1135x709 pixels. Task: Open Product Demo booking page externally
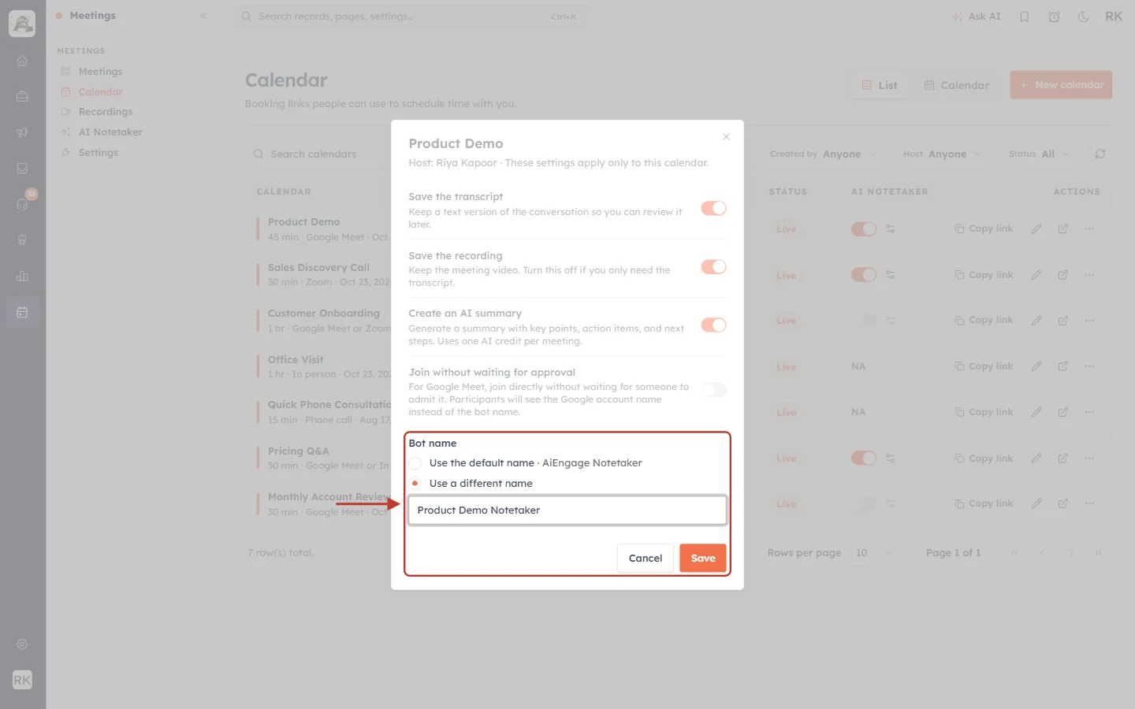point(1062,228)
